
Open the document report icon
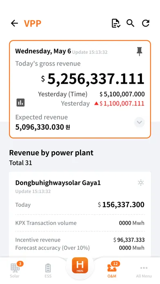click(x=116, y=23)
